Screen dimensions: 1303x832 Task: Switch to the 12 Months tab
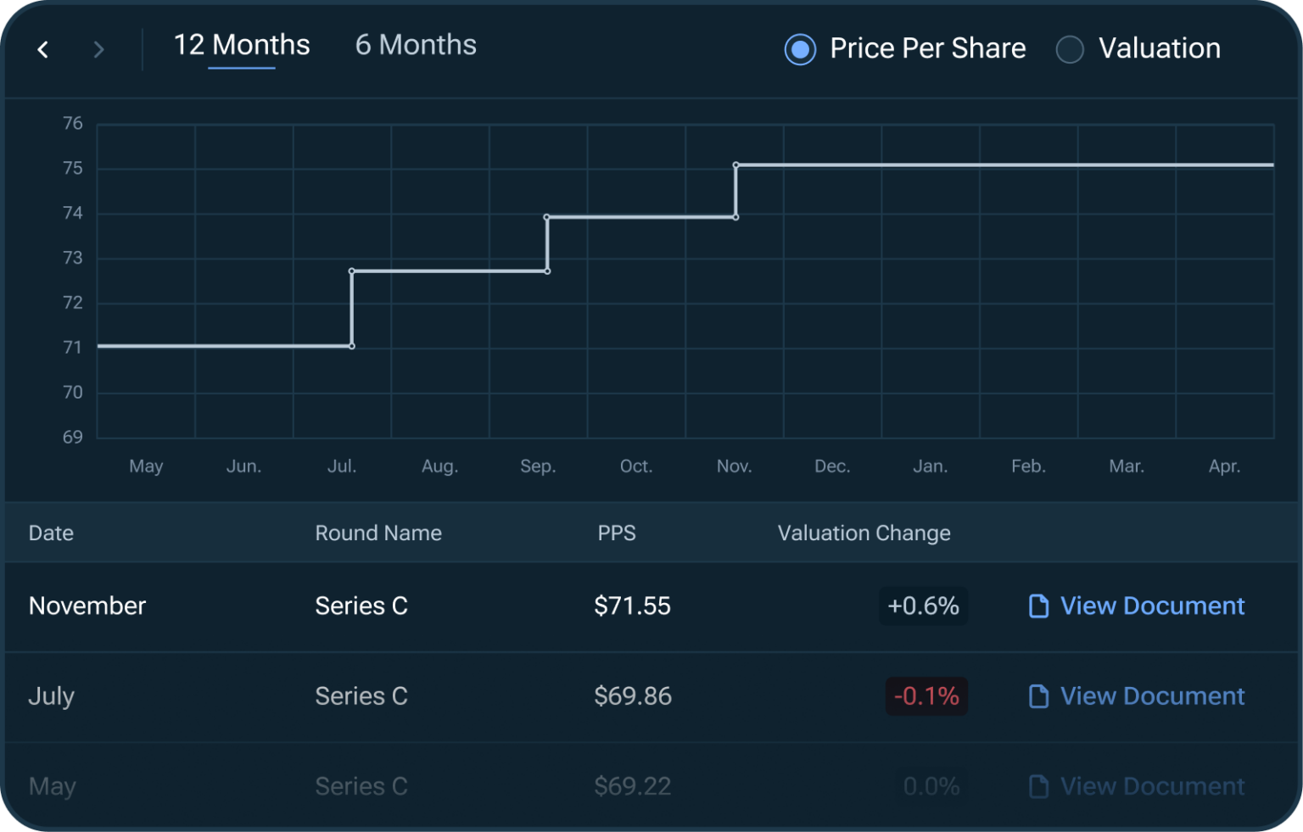click(241, 45)
